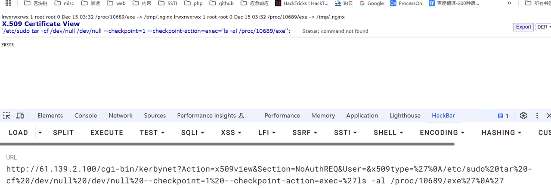The image size is (551, 188).
Task: Click the console messages count icon
Action: point(503,116)
